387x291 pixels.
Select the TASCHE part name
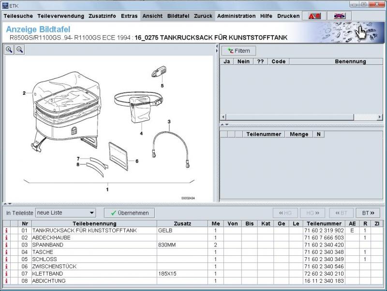pos(43,252)
